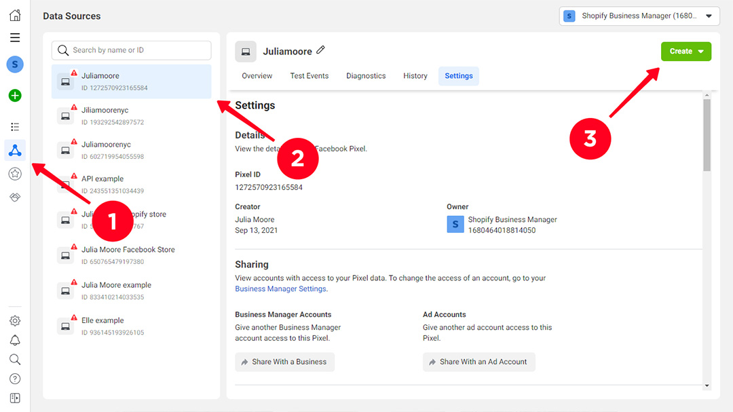Select the Jiliamoorenyc data source
The height and width of the screenshot is (412, 733).
pyautogui.click(x=132, y=116)
